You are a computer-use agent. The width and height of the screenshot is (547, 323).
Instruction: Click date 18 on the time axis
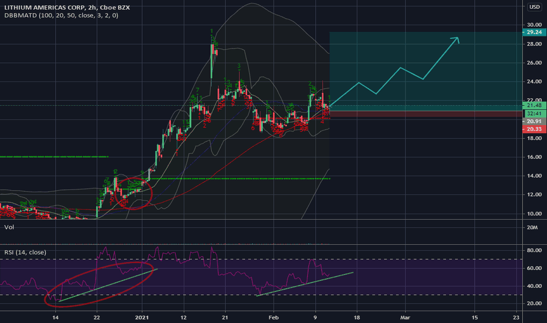(356, 317)
